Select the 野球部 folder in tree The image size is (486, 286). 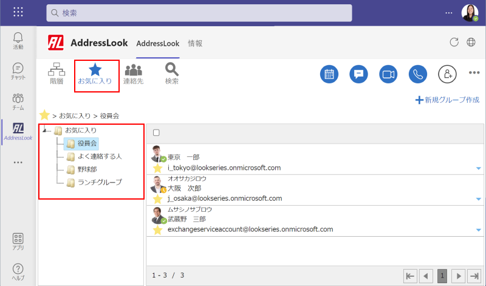[88, 169]
